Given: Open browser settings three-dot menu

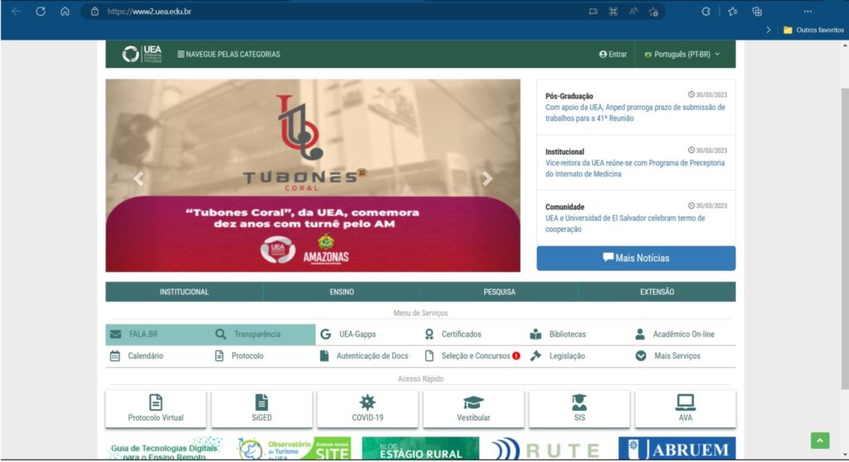Looking at the screenshot, I should click(808, 12).
